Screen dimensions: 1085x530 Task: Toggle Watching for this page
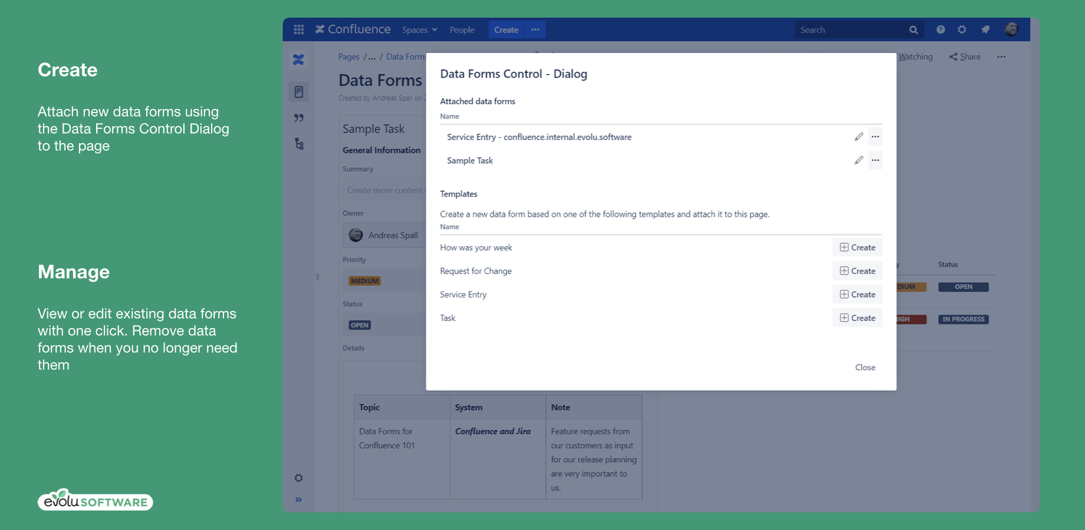point(915,57)
